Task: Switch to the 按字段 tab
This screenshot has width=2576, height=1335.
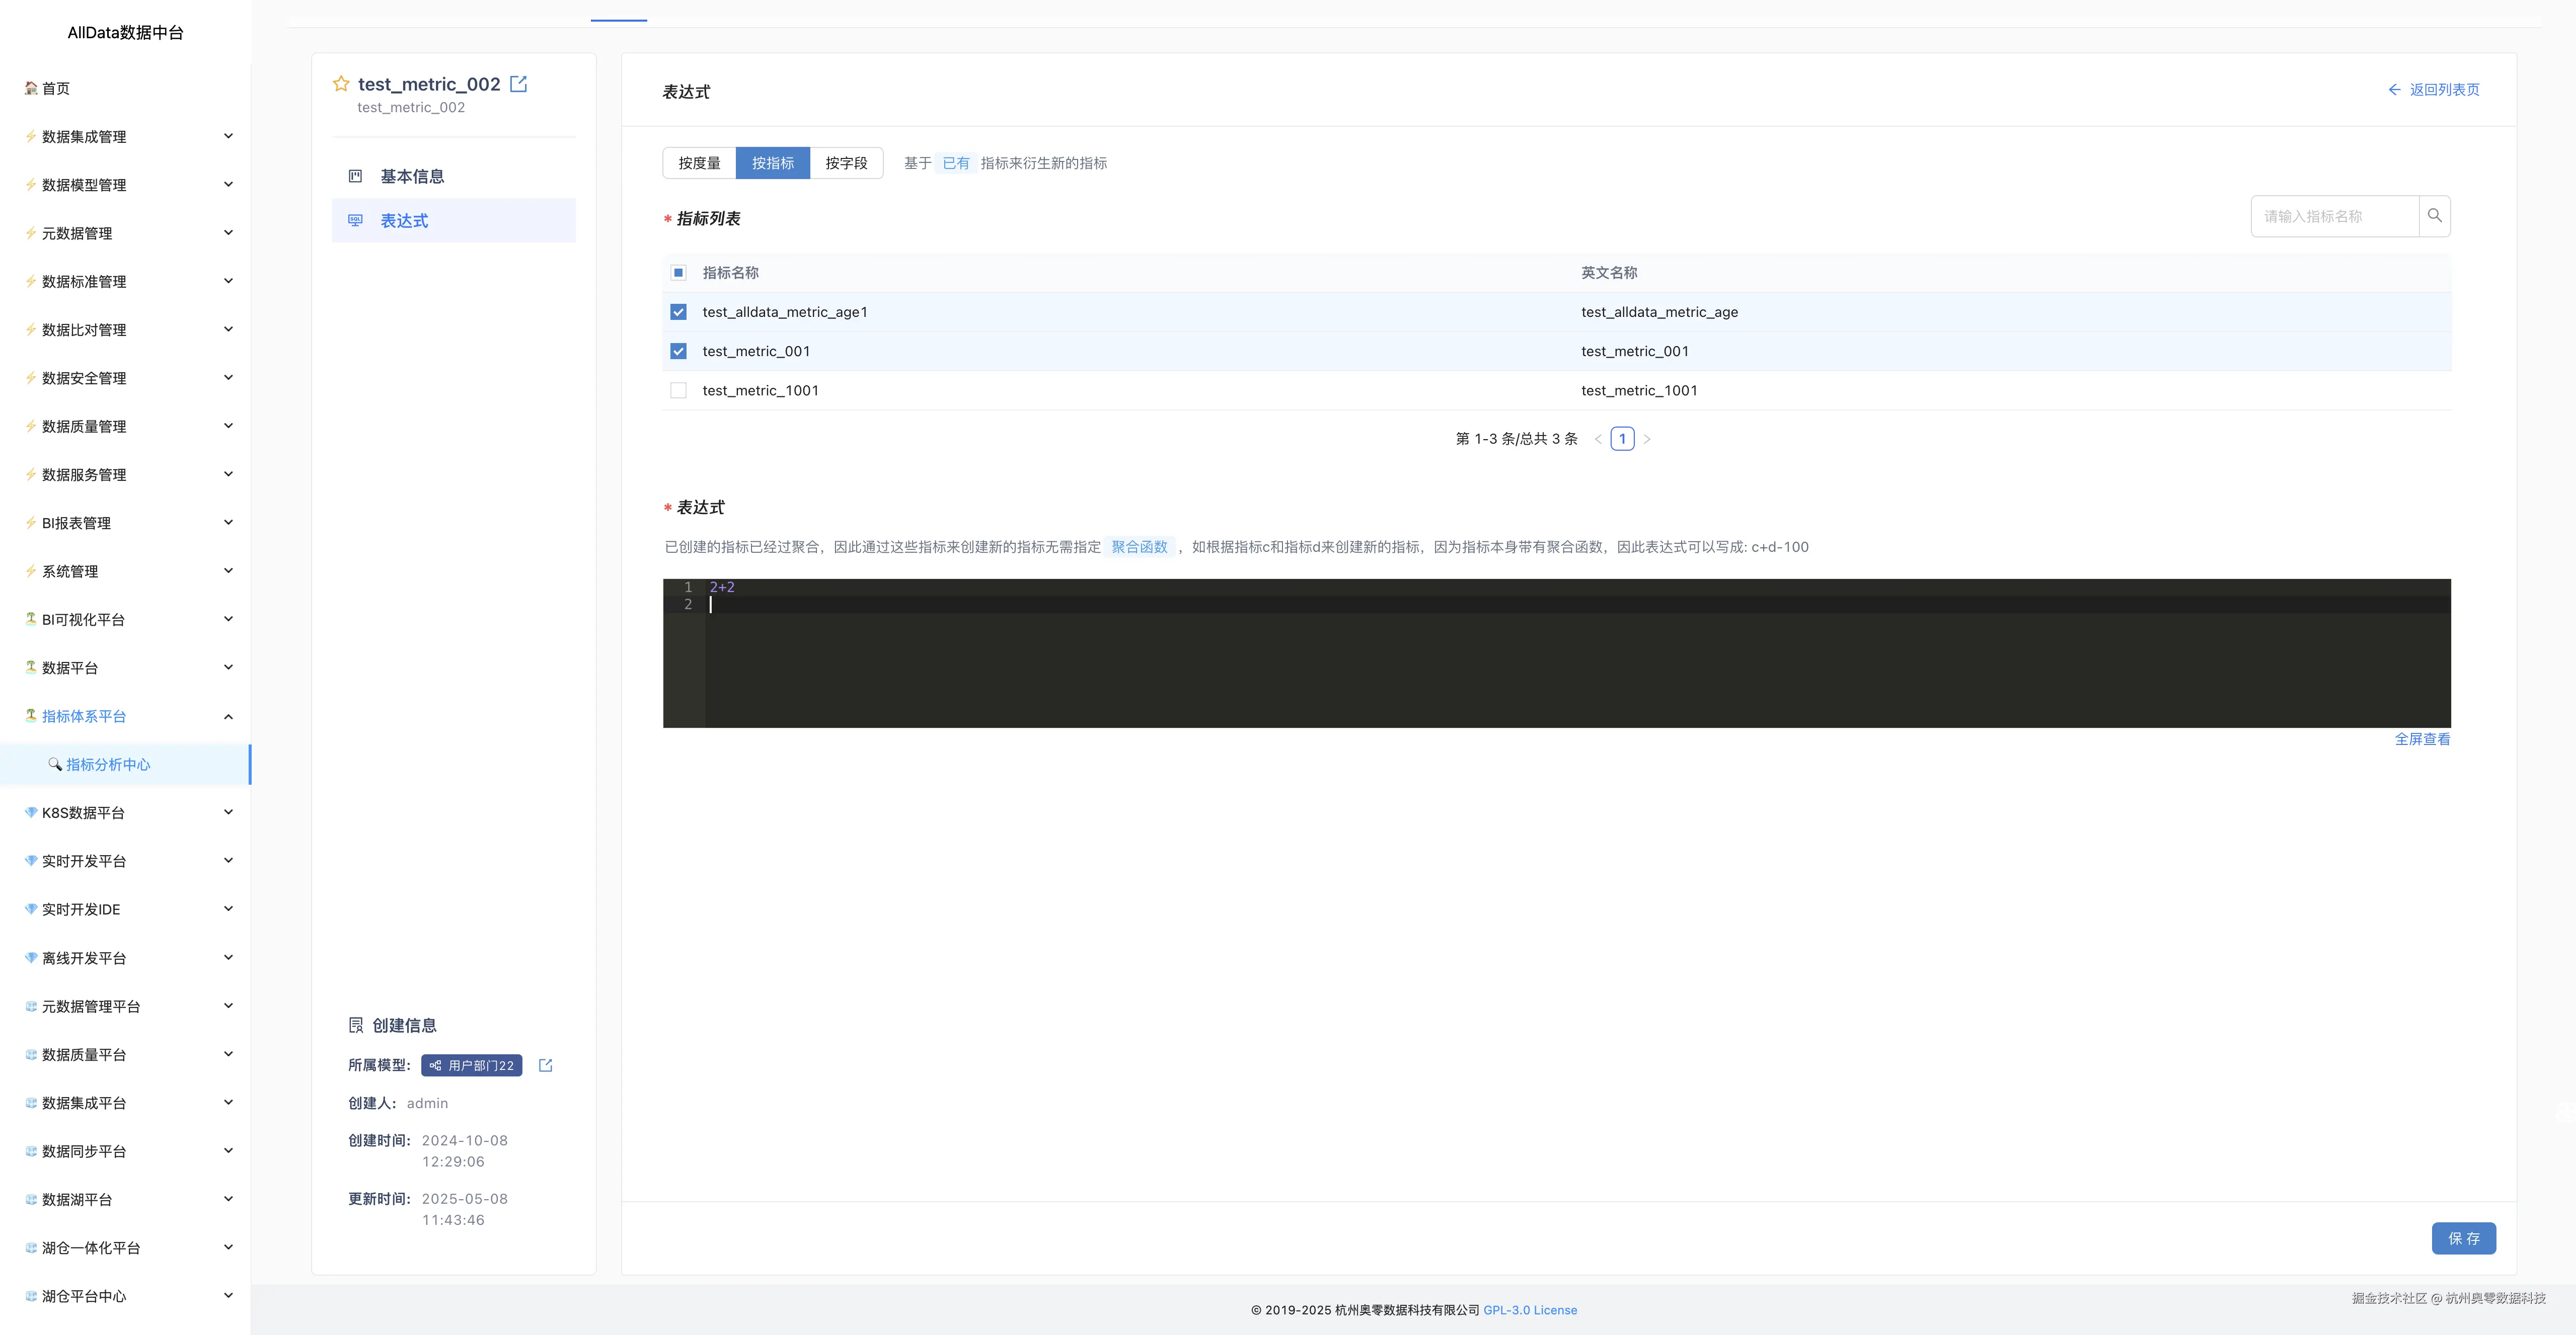Action: (x=846, y=163)
